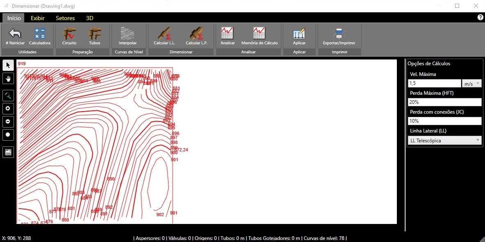The width and height of the screenshot is (485, 242).
Task: Edit the Perda Máxima (HFT) field
Action: coord(444,102)
